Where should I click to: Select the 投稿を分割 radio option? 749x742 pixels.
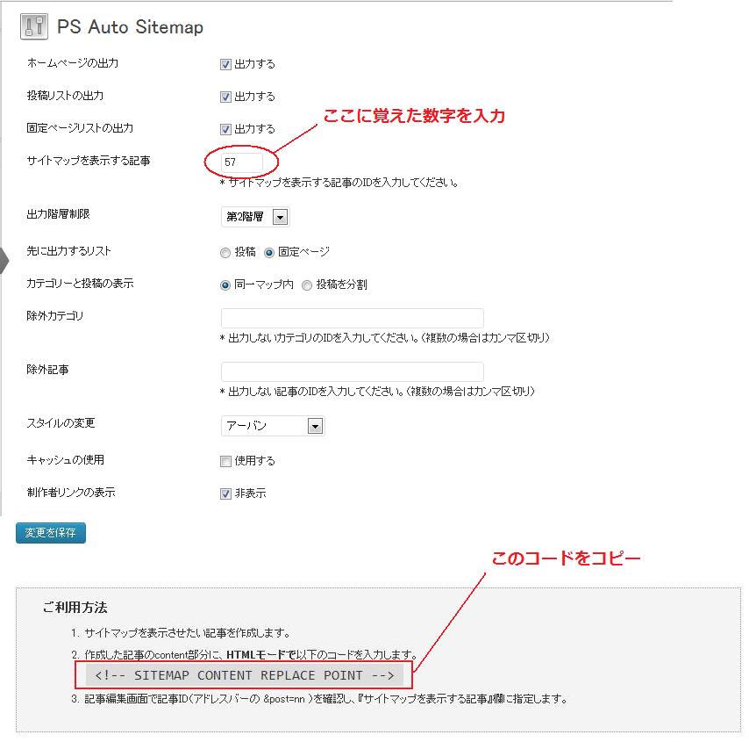(307, 285)
